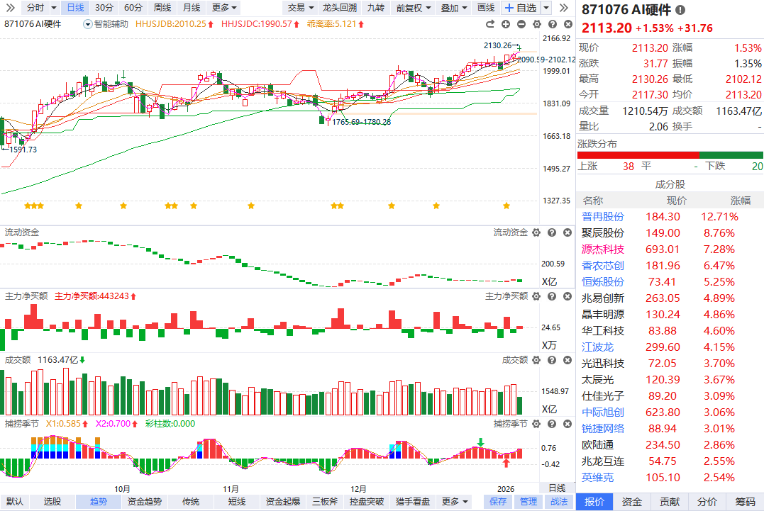This screenshot has width=764, height=511.
Task: Select the 资金趋势 indicator tab
Action: 144,502
